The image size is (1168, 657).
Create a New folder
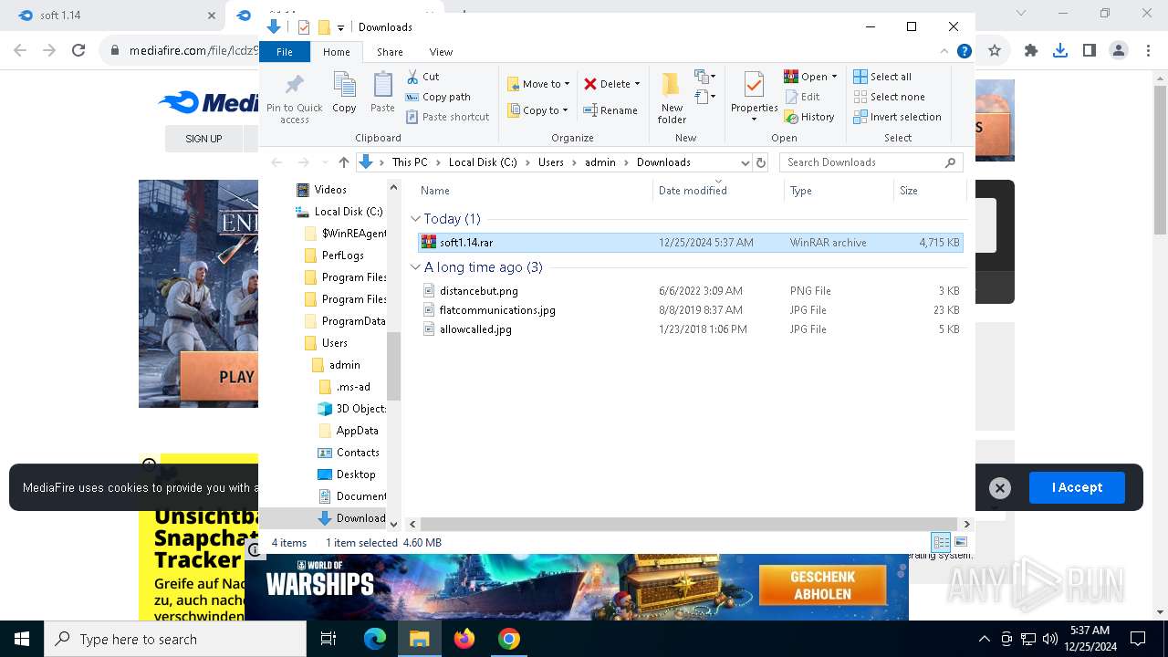(672, 98)
